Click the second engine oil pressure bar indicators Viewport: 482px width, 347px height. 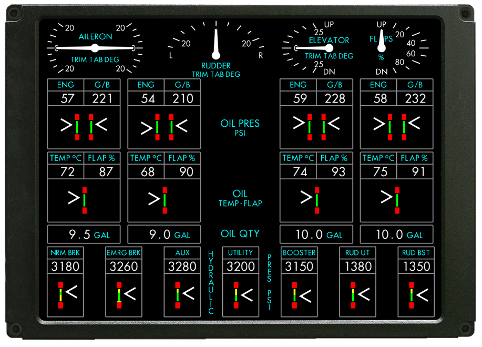(x=164, y=127)
